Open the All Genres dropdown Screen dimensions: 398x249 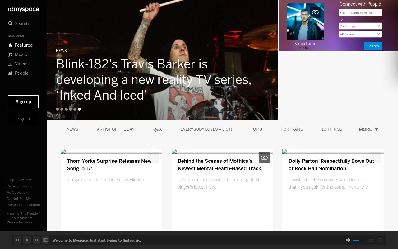tap(360, 34)
